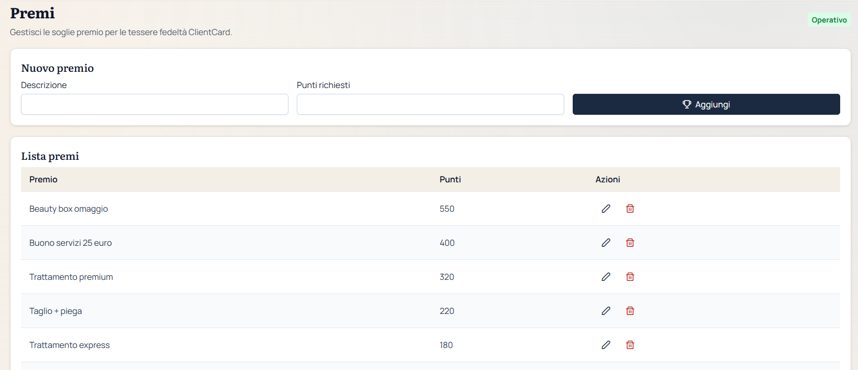Focus the Descrizione input field

click(x=155, y=104)
